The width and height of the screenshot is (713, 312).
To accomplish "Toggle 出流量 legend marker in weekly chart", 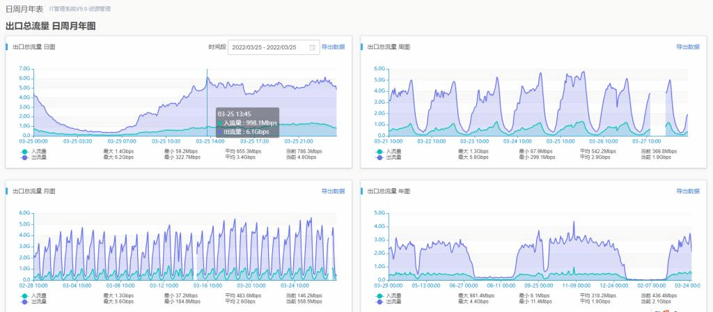I will [x=380, y=157].
